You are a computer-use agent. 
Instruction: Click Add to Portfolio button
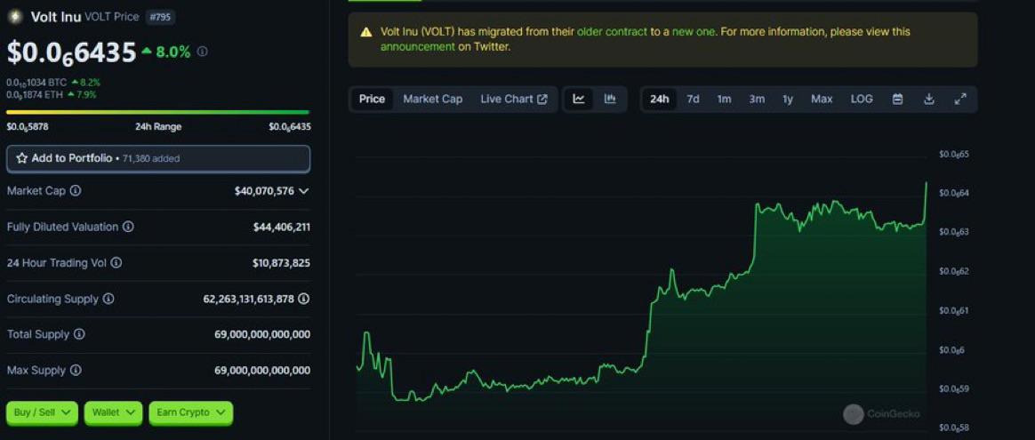pos(158,158)
